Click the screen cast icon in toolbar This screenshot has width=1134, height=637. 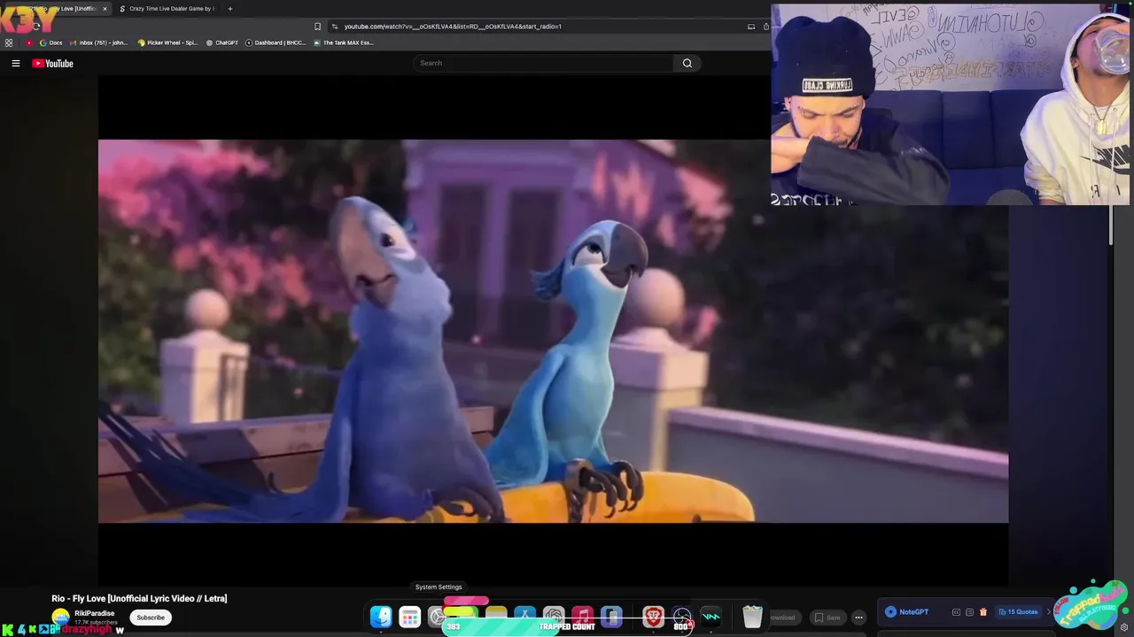(751, 27)
